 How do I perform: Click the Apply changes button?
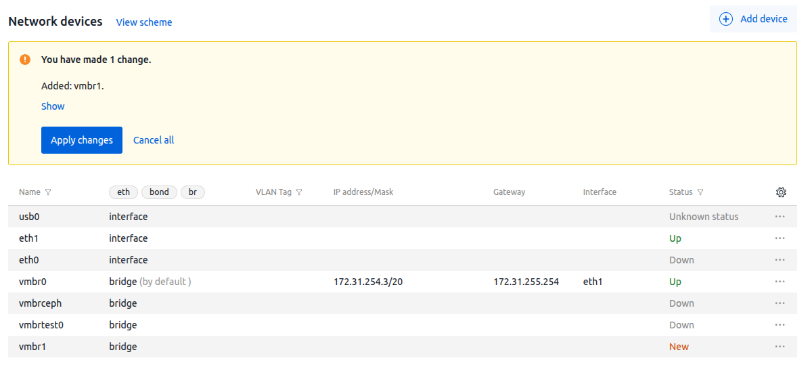(82, 140)
